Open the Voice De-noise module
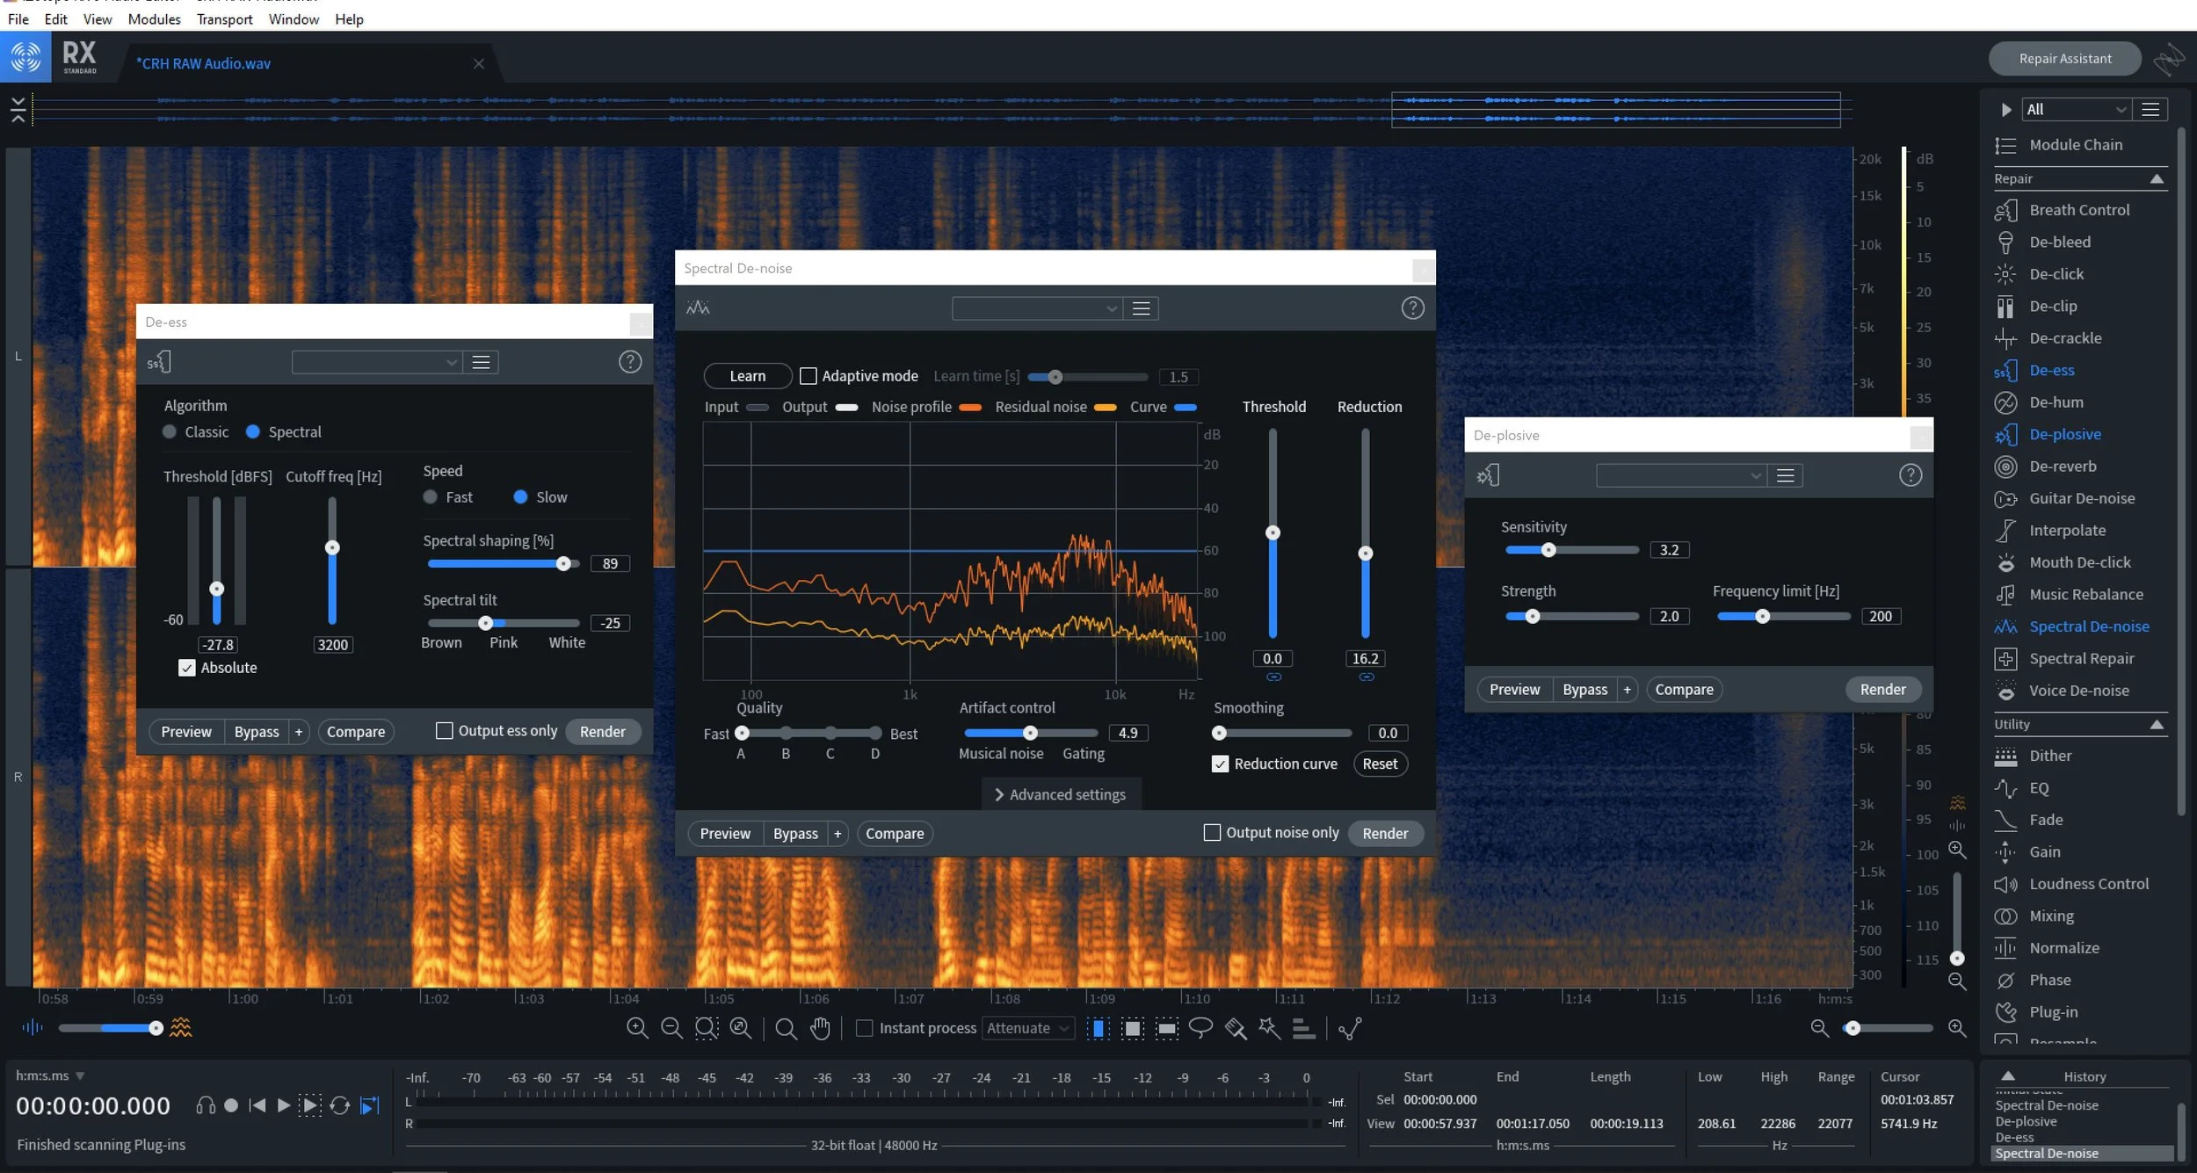The image size is (2197, 1173). pos(2079,691)
